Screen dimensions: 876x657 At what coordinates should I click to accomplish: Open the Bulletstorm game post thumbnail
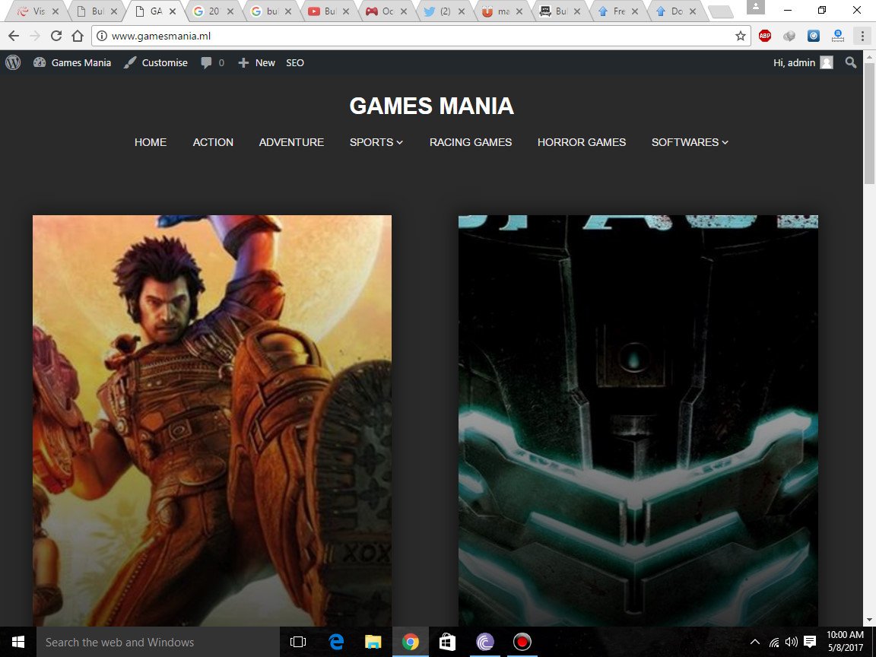tap(212, 421)
